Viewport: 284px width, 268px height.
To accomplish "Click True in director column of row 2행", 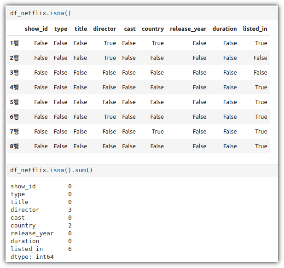I will point(110,58).
